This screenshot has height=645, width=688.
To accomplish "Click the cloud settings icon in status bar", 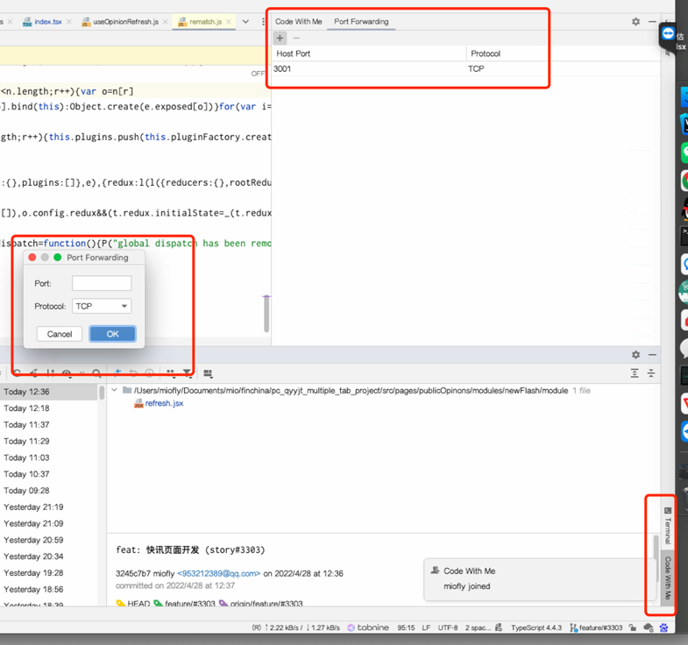I will click(x=648, y=627).
